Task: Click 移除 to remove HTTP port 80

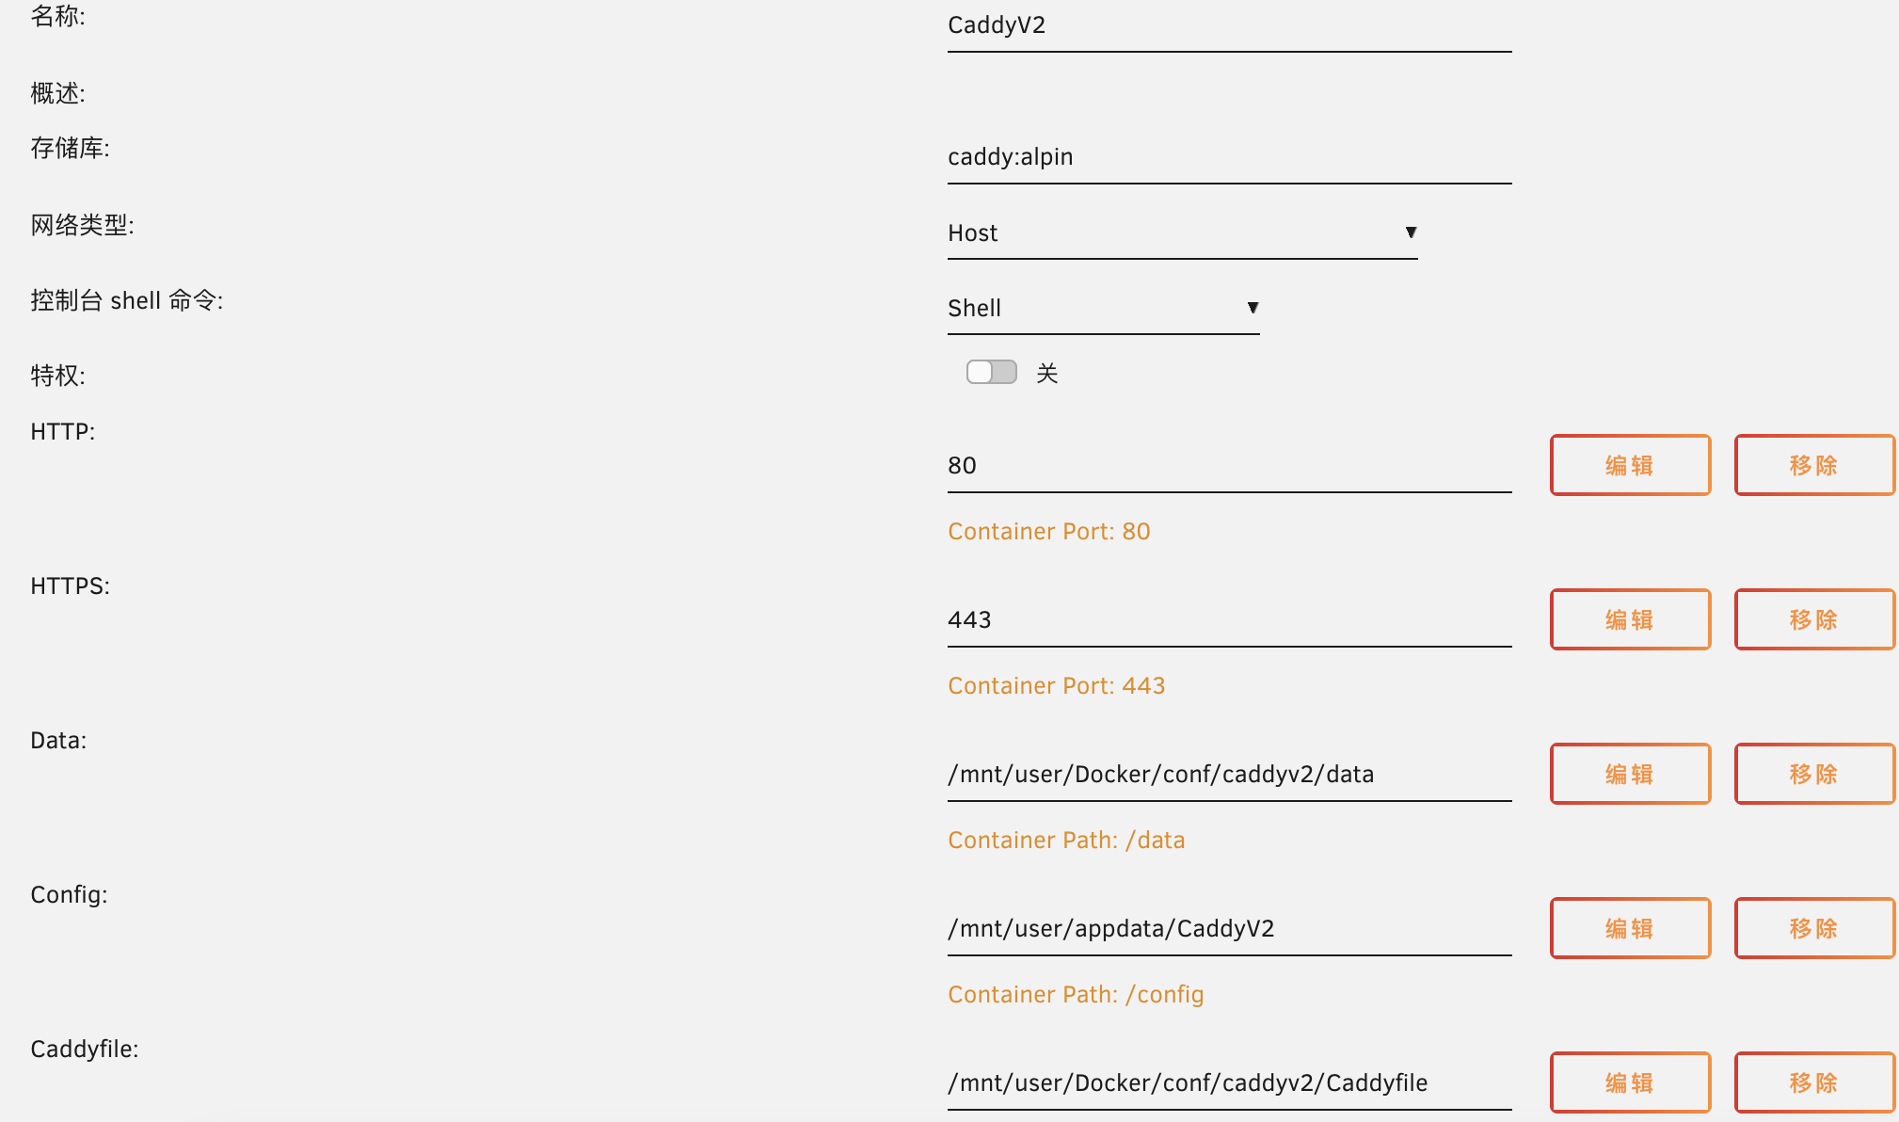Action: pyautogui.click(x=1814, y=464)
